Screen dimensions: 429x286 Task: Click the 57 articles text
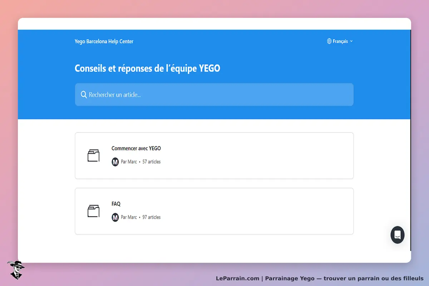tap(152, 162)
